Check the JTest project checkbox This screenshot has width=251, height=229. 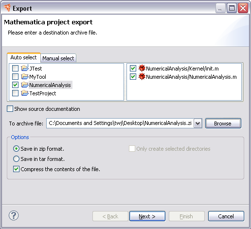click(15, 68)
